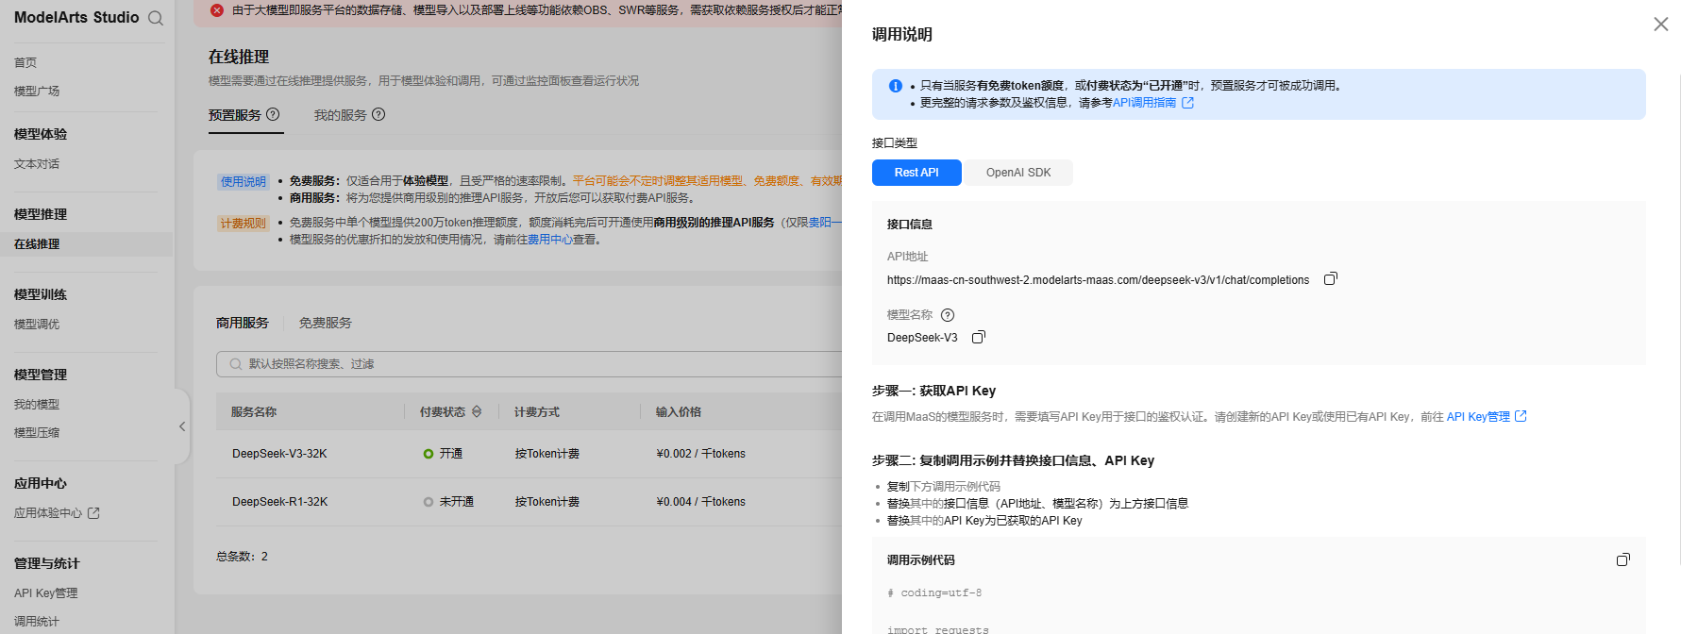1681x634 pixels.
Task: Select the Rest API interface type
Action: tap(916, 173)
